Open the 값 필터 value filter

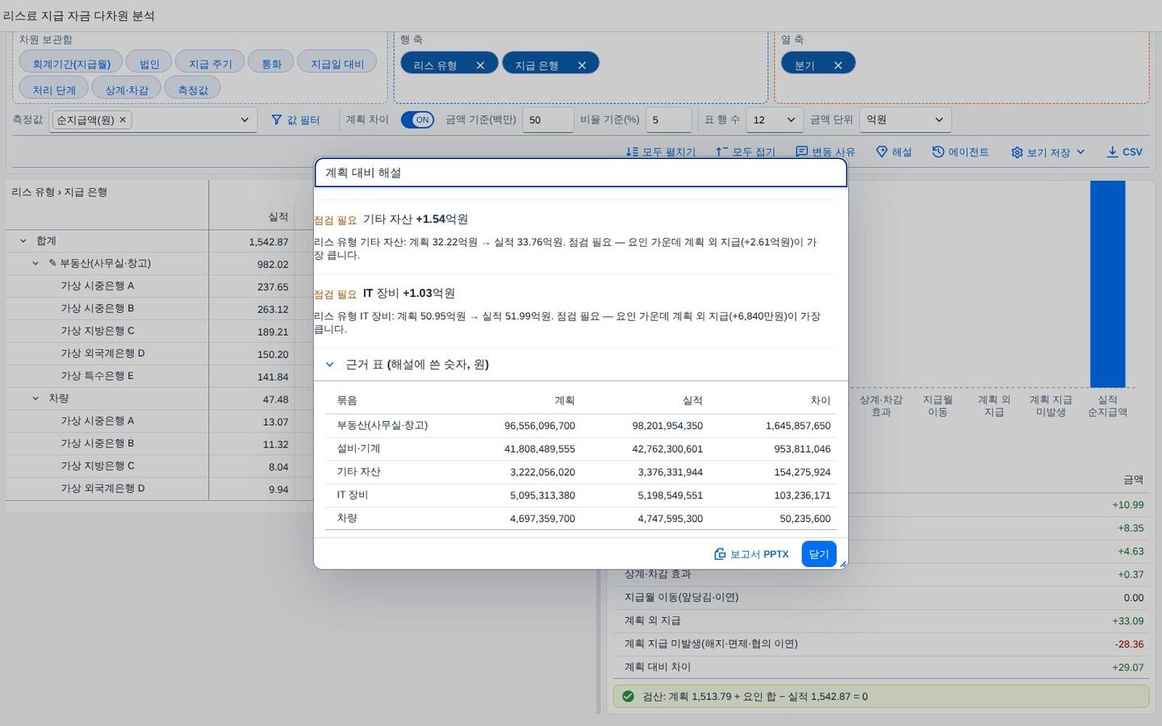[295, 119]
